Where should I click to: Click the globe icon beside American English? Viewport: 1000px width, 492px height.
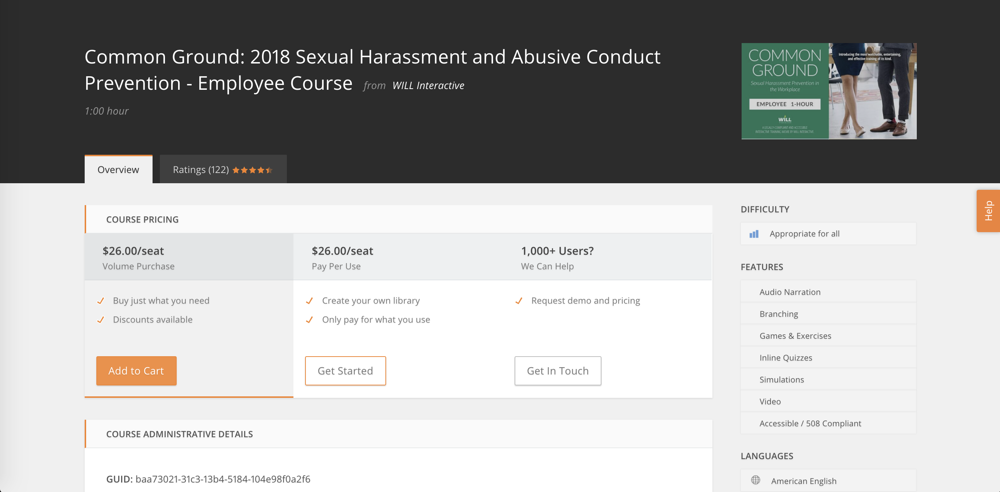pyautogui.click(x=755, y=480)
